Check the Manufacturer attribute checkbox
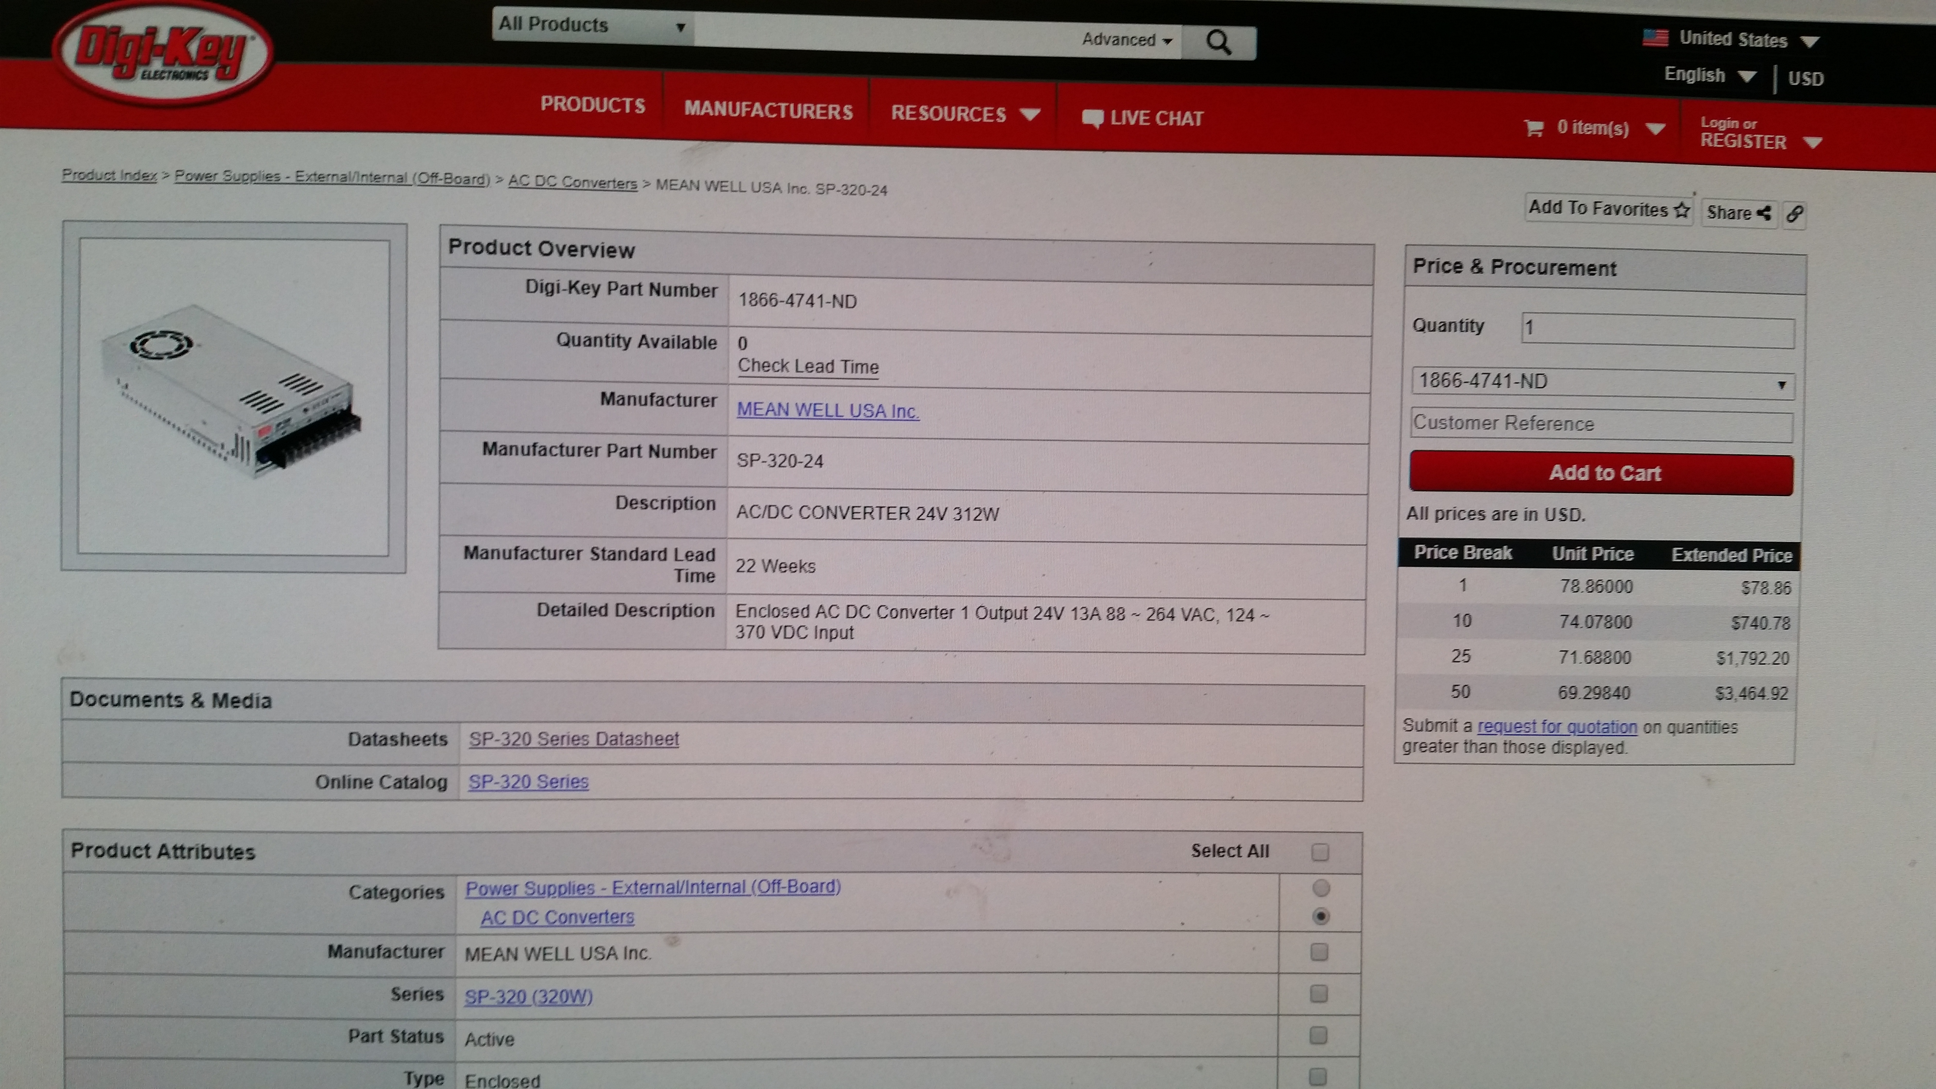1936x1089 pixels. click(1319, 952)
